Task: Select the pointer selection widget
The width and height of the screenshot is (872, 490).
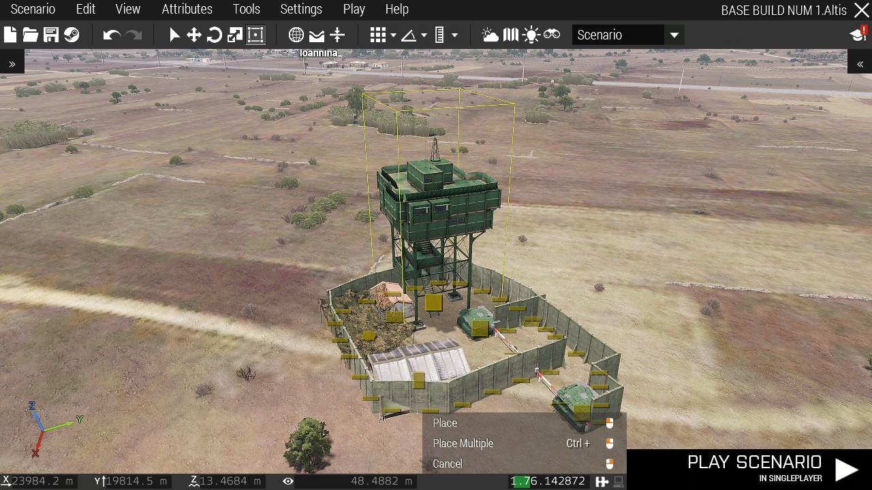Action: 174,35
